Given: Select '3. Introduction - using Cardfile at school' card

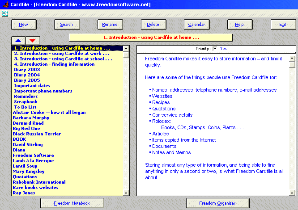Looking at the screenshot, I should (67, 59).
